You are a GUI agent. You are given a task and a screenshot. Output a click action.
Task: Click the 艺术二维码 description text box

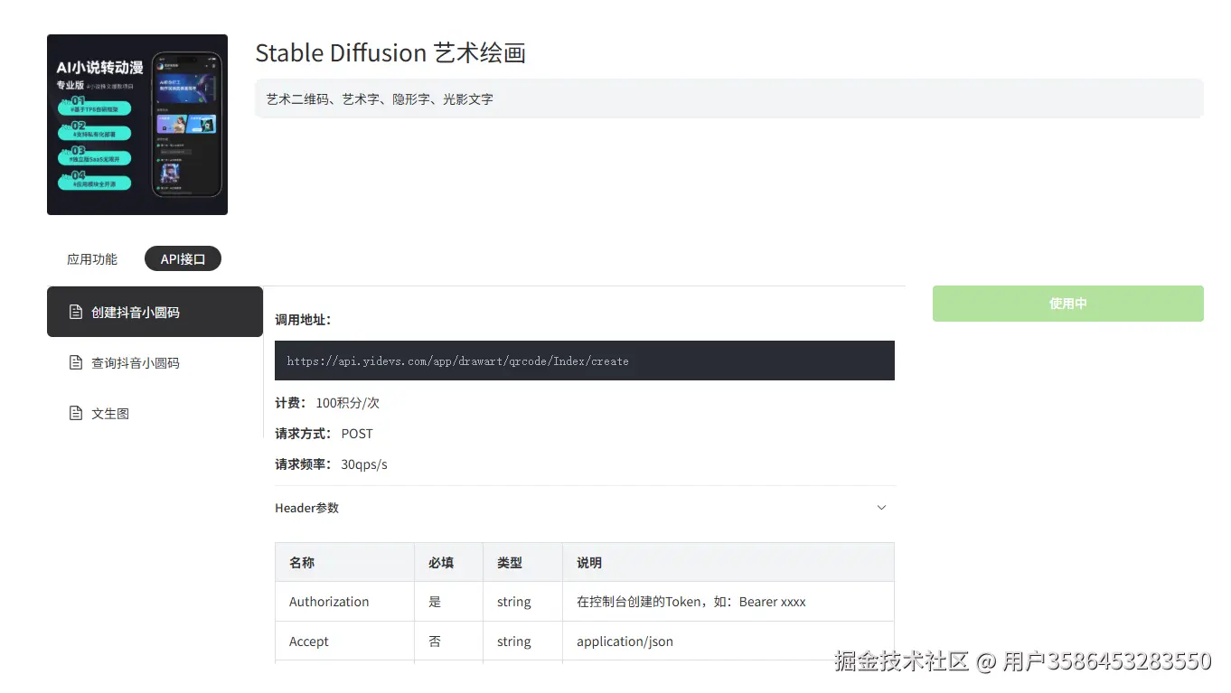click(x=729, y=98)
